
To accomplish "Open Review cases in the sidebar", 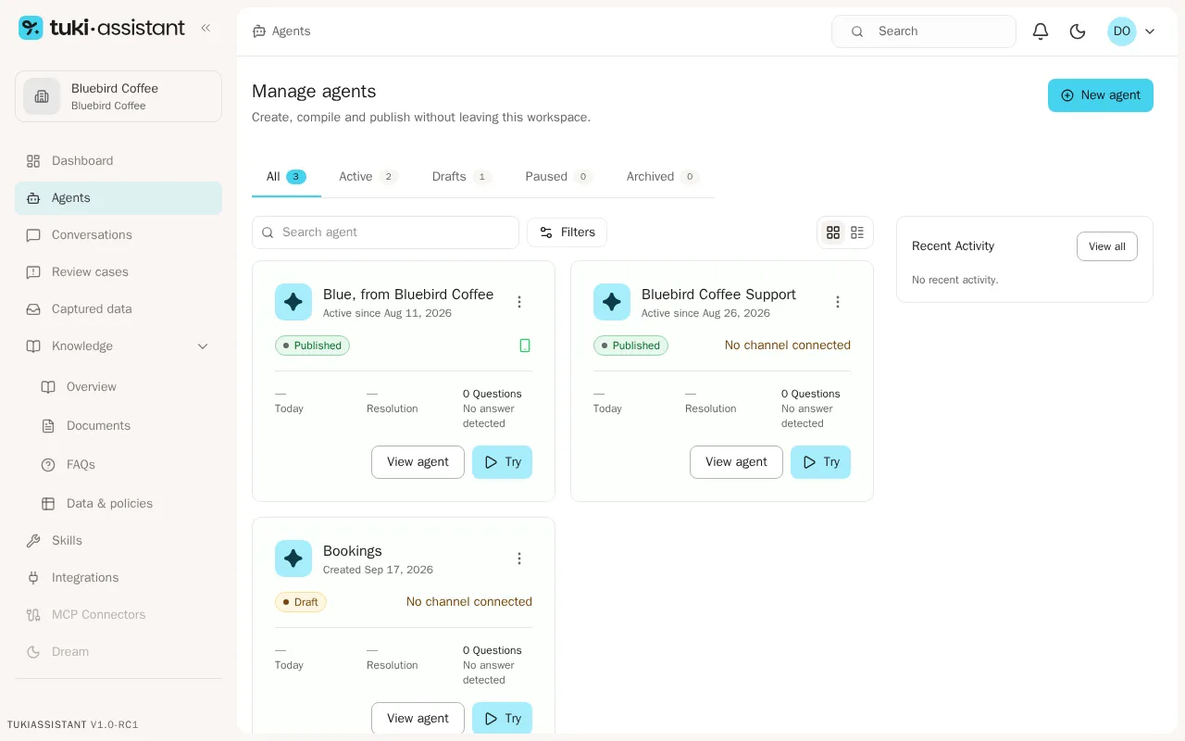I will tap(118, 272).
